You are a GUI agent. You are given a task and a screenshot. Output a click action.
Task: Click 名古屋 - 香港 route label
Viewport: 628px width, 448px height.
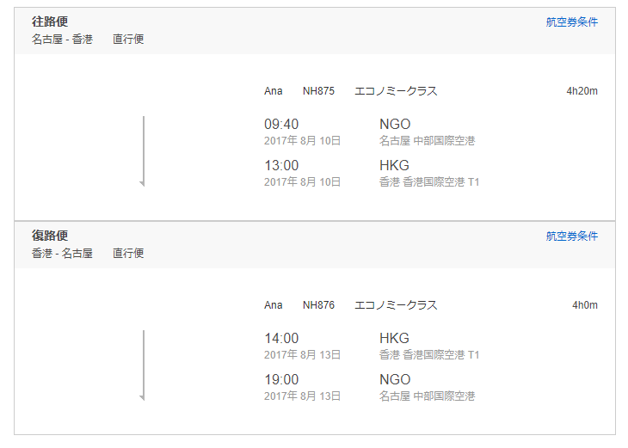point(63,40)
